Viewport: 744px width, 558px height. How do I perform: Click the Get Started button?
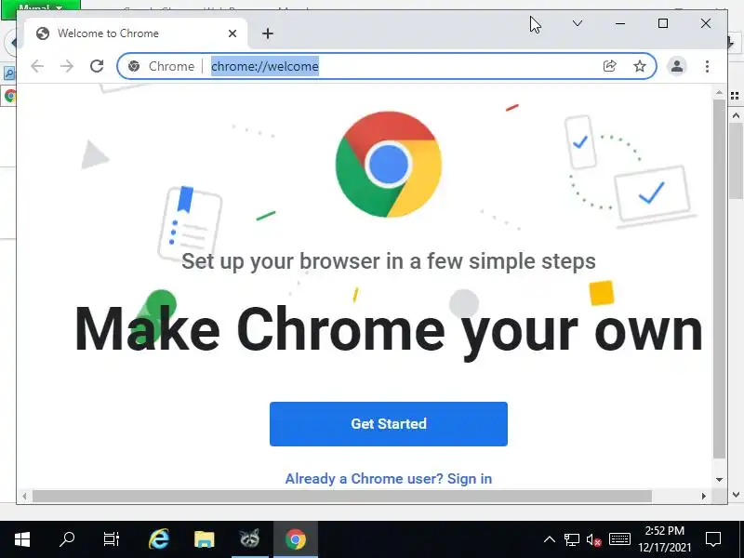click(x=389, y=424)
